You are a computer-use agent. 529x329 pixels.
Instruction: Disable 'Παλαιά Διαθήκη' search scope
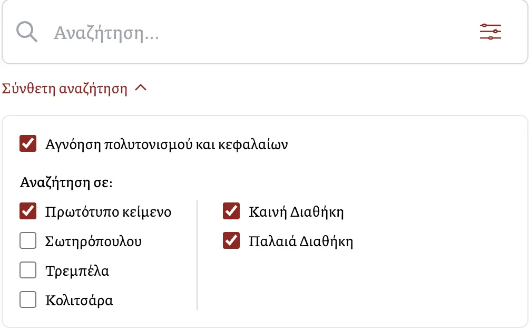tap(231, 241)
